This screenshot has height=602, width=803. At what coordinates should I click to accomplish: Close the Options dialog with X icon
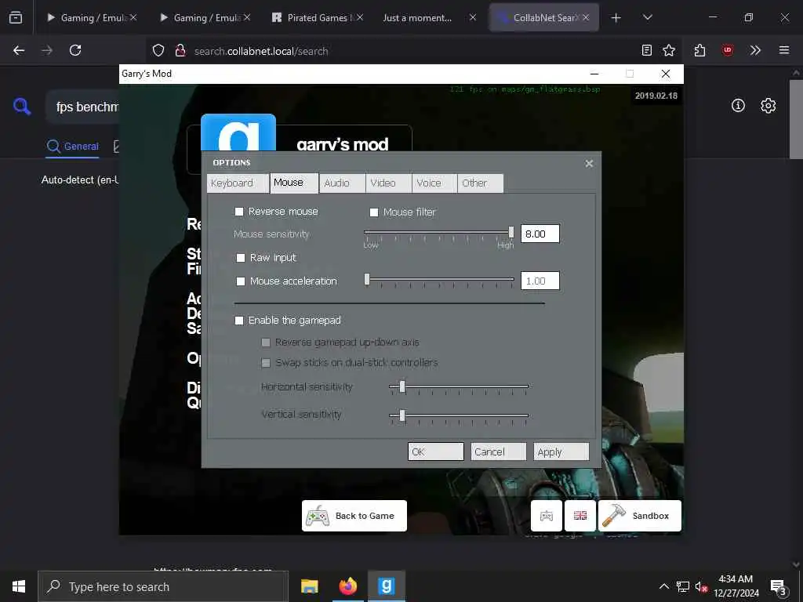pyautogui.click(x=589, y=163)
